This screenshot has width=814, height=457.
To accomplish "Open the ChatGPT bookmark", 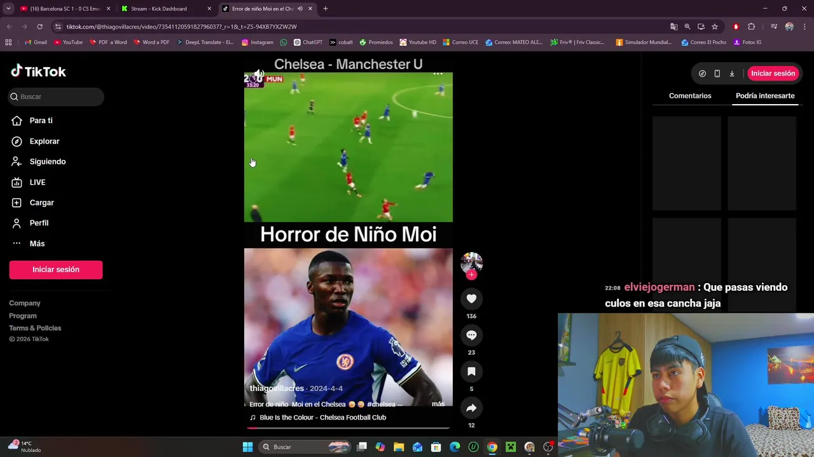I will [x=308, y=43].
